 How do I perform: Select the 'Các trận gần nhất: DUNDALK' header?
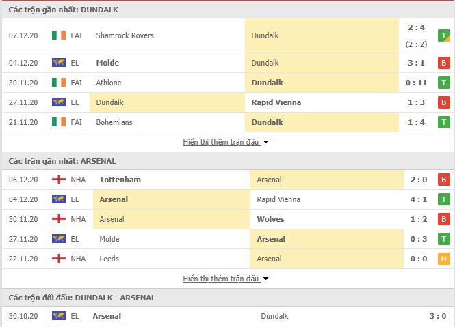[x=63, y=10]
